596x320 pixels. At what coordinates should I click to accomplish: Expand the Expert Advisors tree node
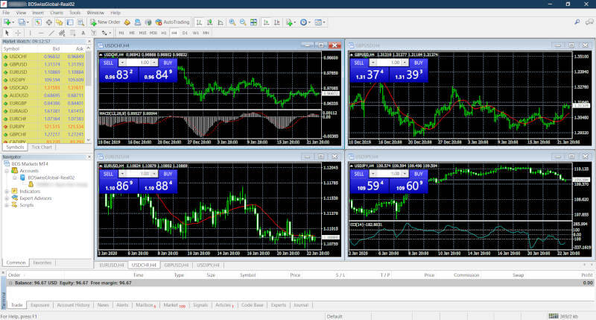click(x=6, y=198)
